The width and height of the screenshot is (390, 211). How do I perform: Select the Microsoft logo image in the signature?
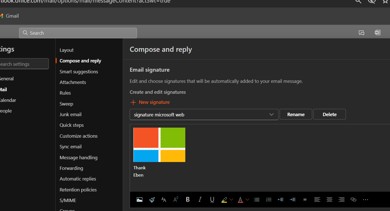point(159,145)
